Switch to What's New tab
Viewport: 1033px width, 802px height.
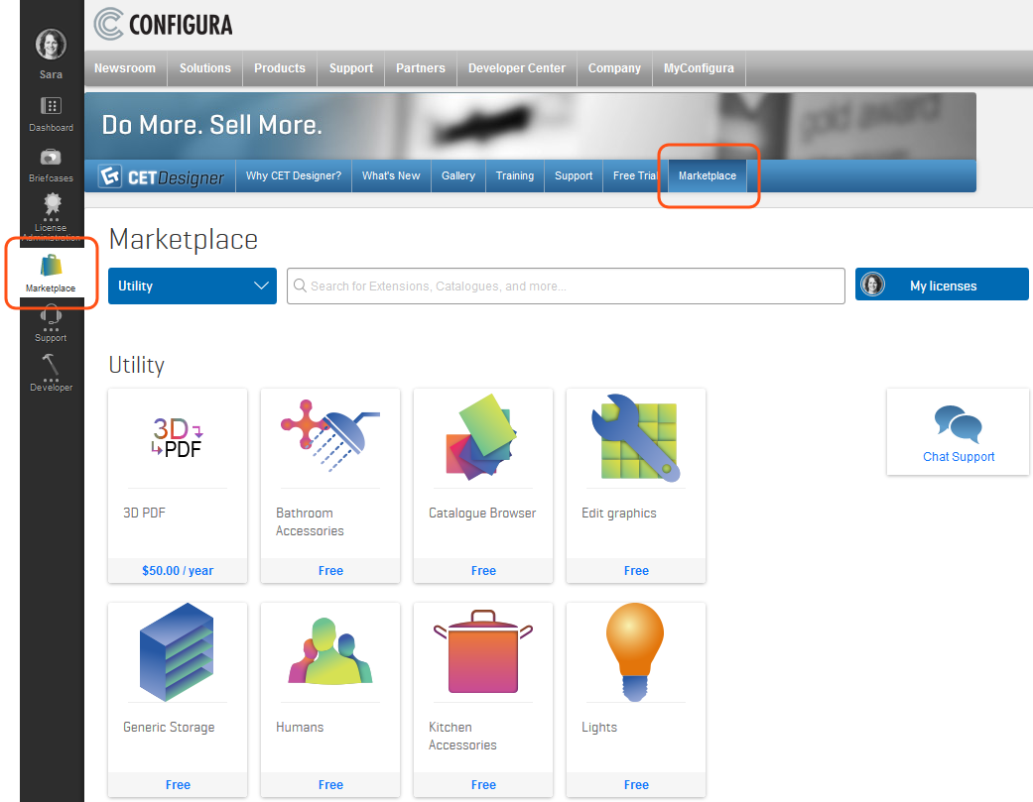click(391, 175)
